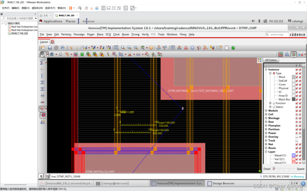Click the Zoom In magnifier icon
The width and height of the screenshot is (307, 191).
point(123,48)
